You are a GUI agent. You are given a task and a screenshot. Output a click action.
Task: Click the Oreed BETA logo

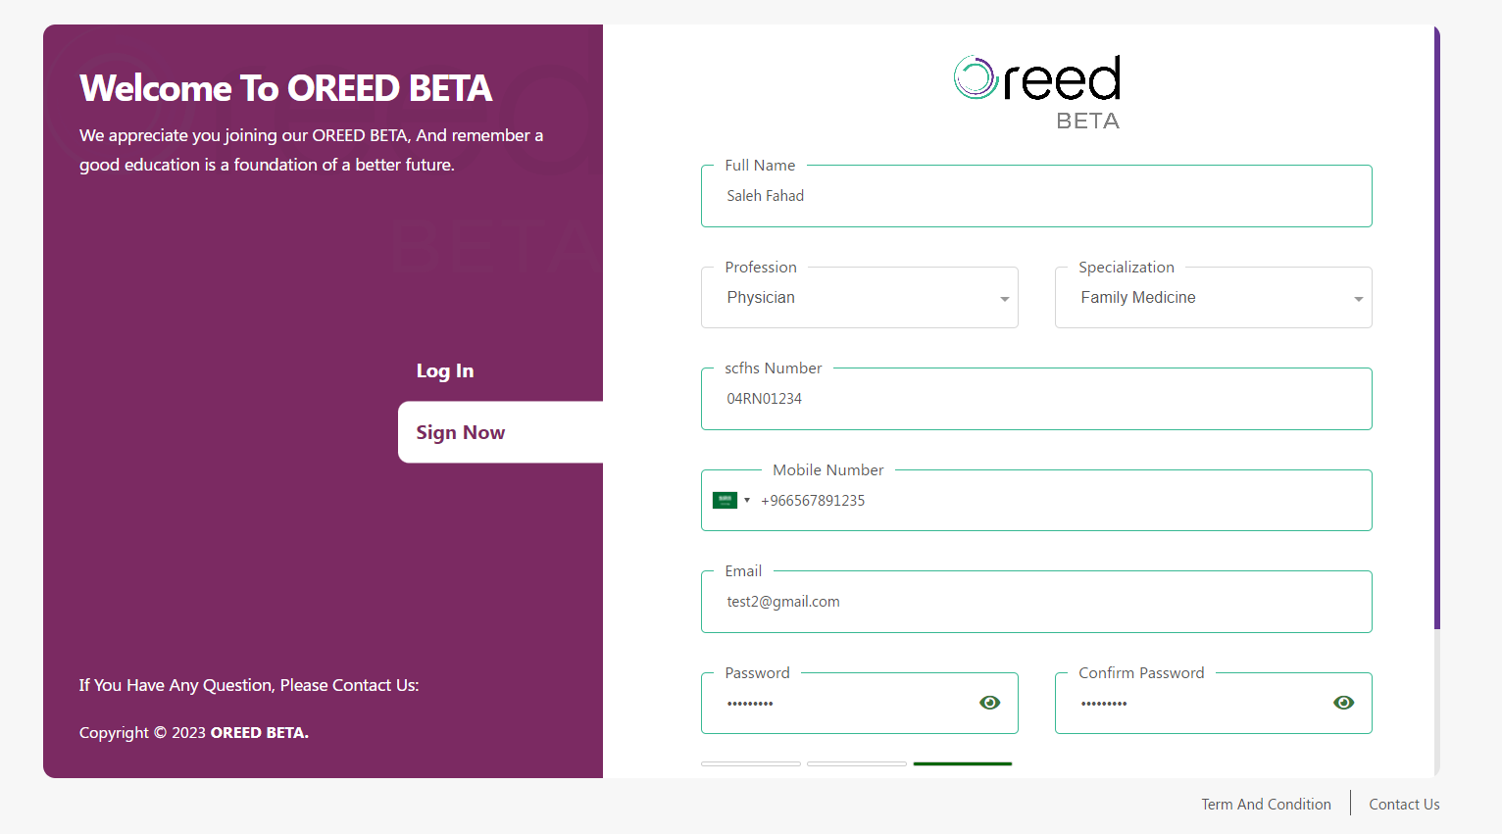click(x=1037, y=92)
